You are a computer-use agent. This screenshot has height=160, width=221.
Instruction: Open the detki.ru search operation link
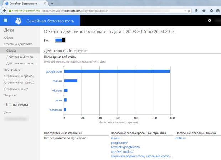click(181, 138)
